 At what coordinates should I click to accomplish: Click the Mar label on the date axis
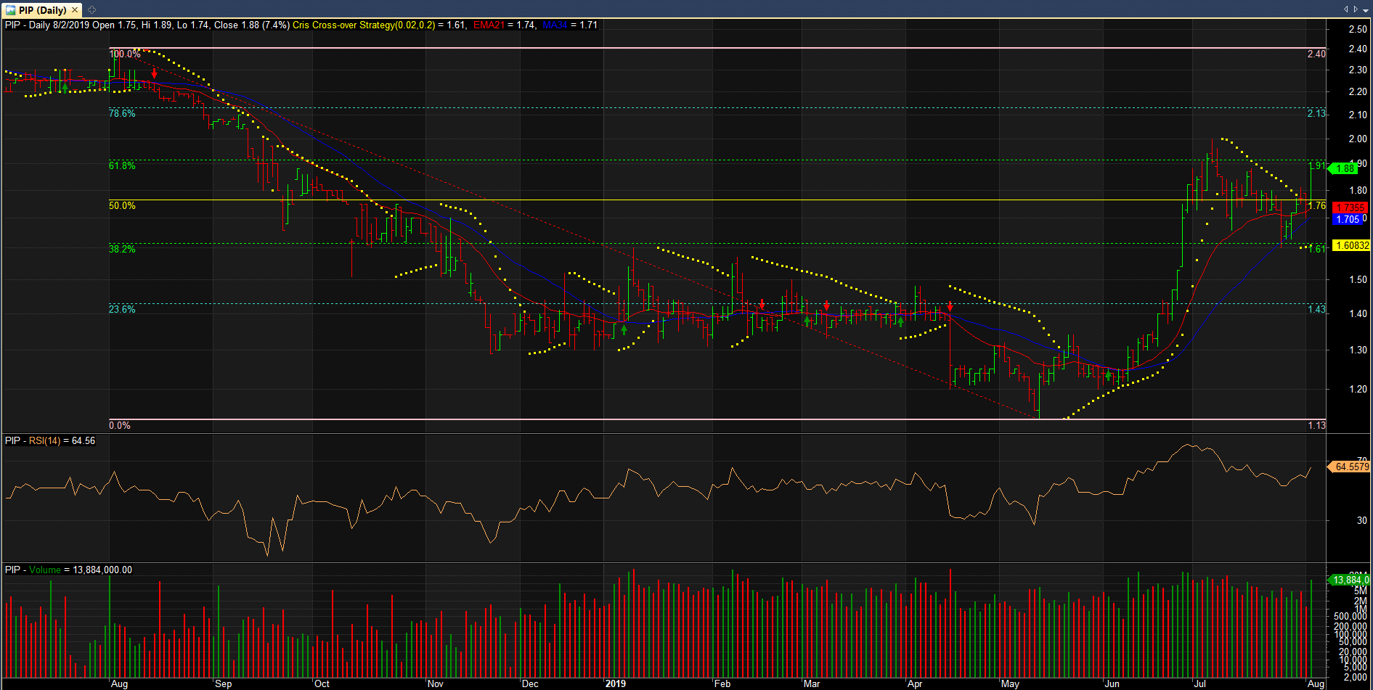click(812, 683)
